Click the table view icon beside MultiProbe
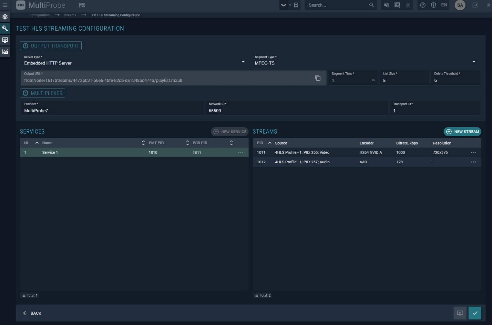The image size is (492, 325). click(82, 5)
